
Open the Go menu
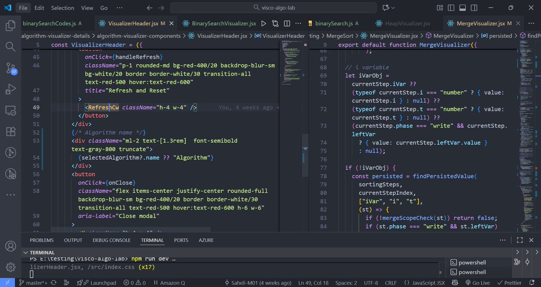tap(104, 8)
